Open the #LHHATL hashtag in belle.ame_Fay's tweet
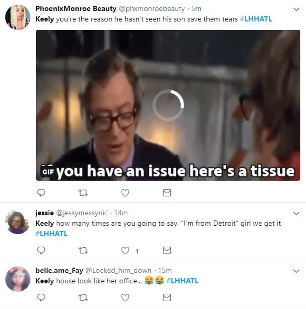The height and width of the screenshot is (309, 306). (x=182, y=281)
